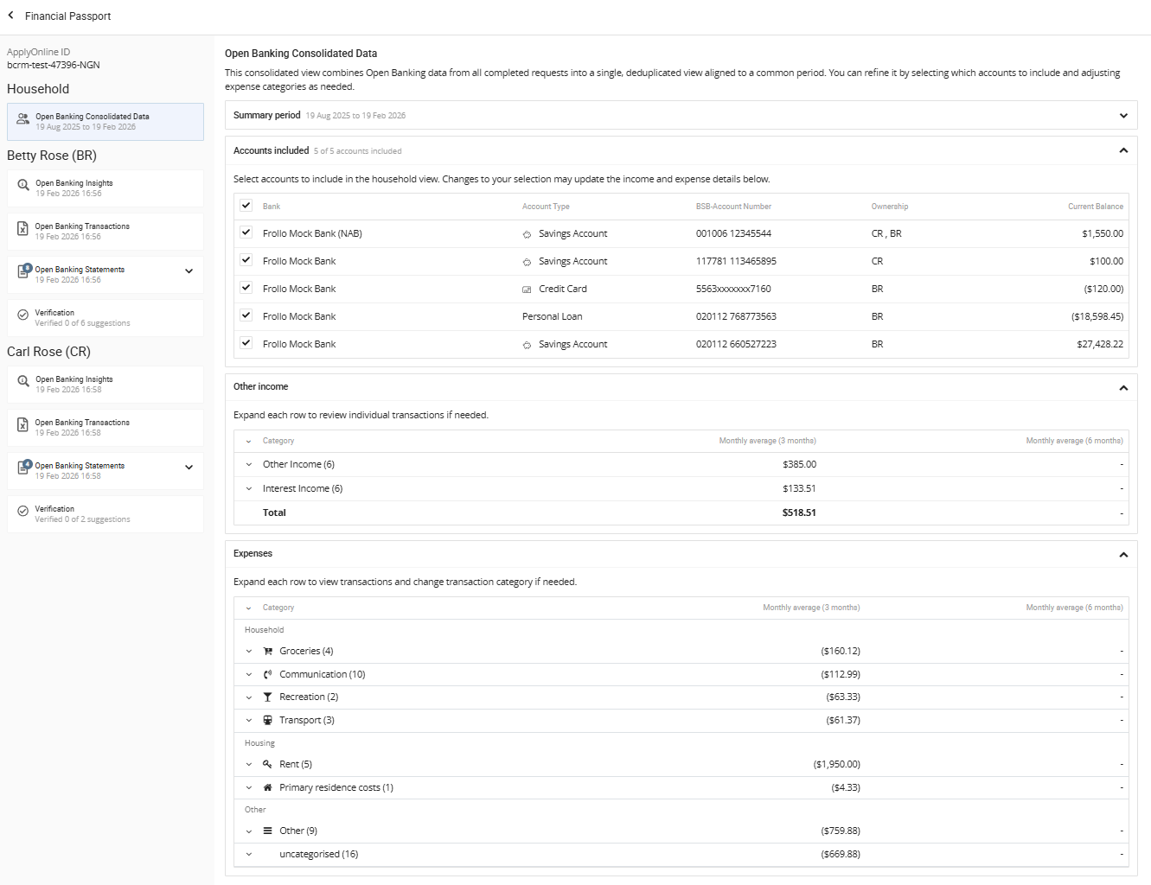Uncheck the Personal Loan account checkbox
The height and width of the screenshot is (885, 1151).
pos(246,315)
